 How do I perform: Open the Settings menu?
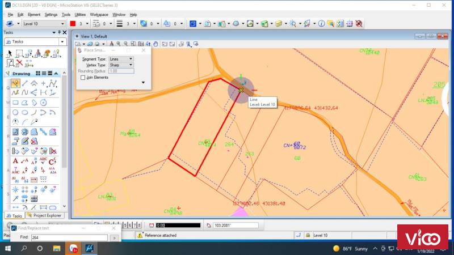[51, 15]
